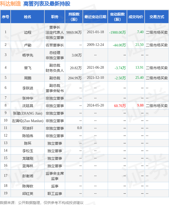This screenshot has height=205, width=169.
Task: Click the holding value 20.82万
Action: point(76,68)
